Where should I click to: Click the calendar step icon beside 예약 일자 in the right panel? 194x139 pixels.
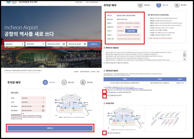click(140, 5)
